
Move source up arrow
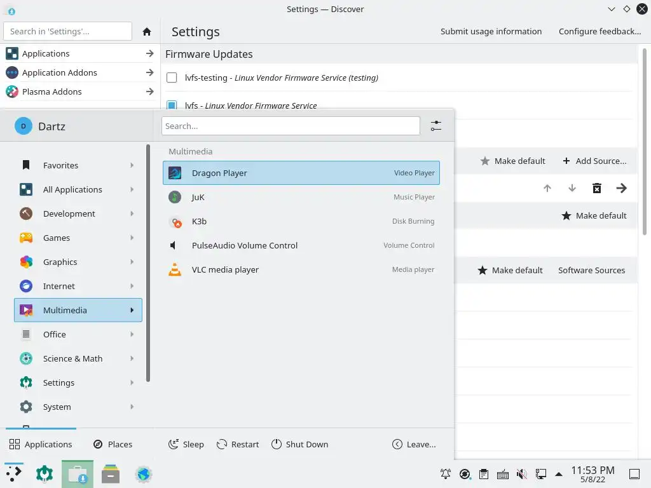tap(547, 188)
